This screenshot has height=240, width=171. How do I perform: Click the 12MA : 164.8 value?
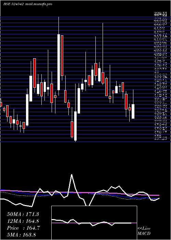(23, 221)
